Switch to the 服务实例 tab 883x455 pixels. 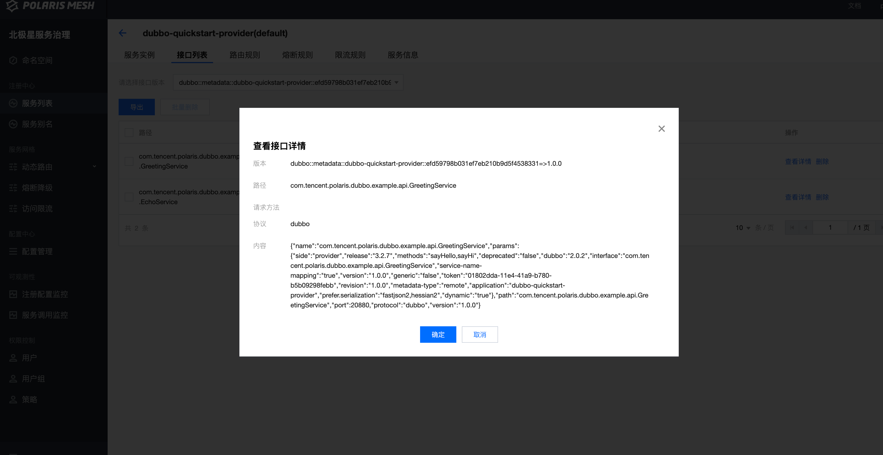(139, 55)
